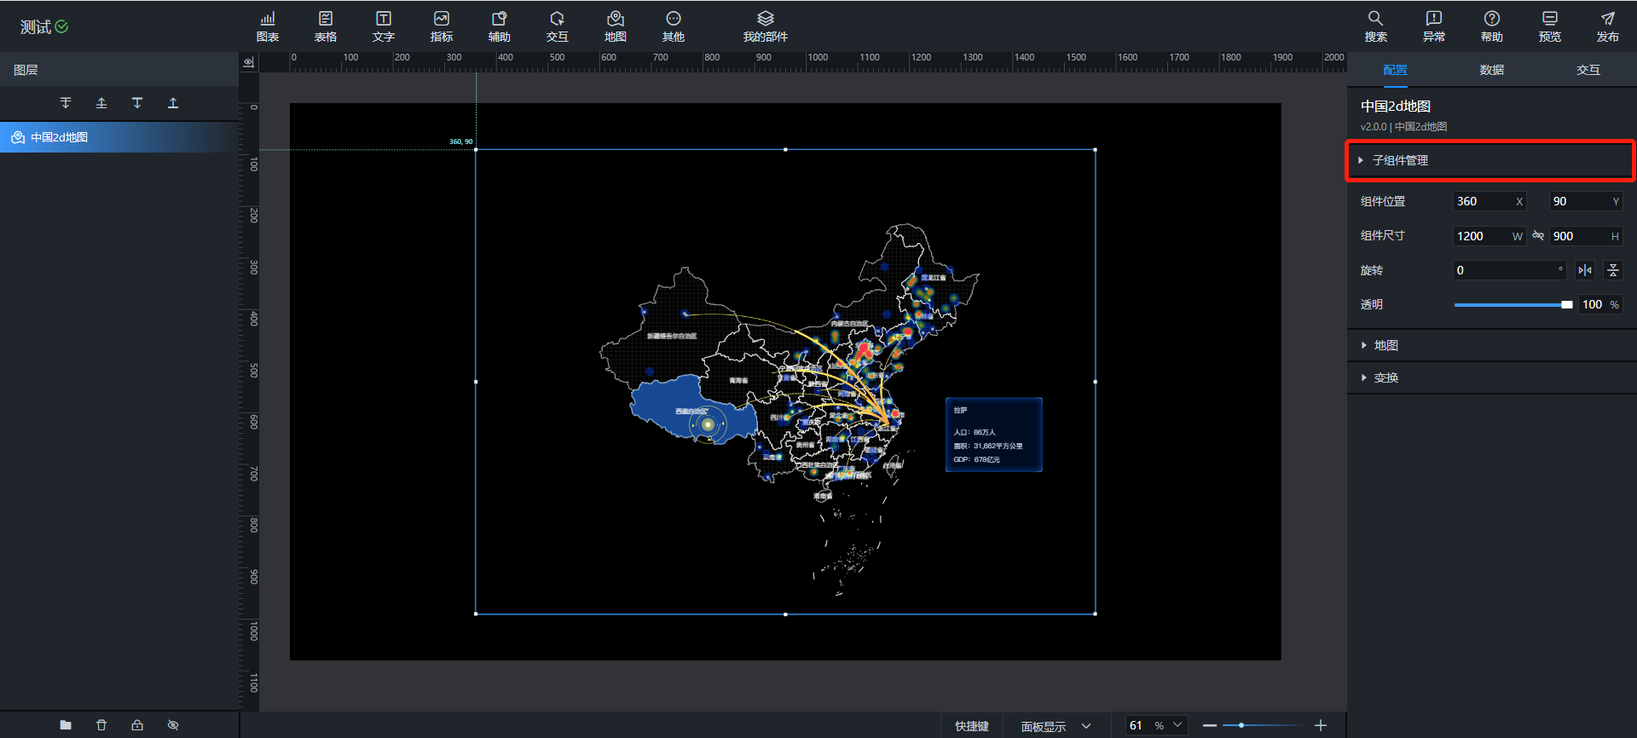Open 我的部件 from the top toolbar
1637x738 pixels.
click(x=765, y=26)
